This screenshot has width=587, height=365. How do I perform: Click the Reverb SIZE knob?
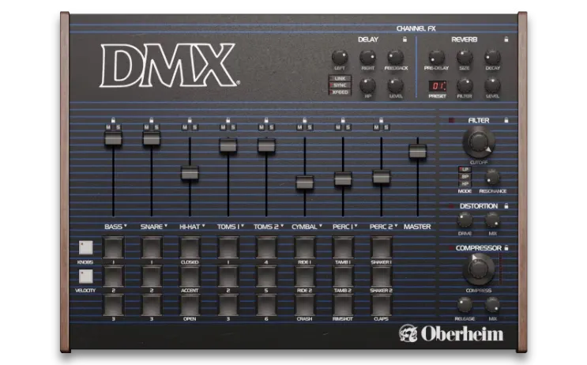(465, 57)
